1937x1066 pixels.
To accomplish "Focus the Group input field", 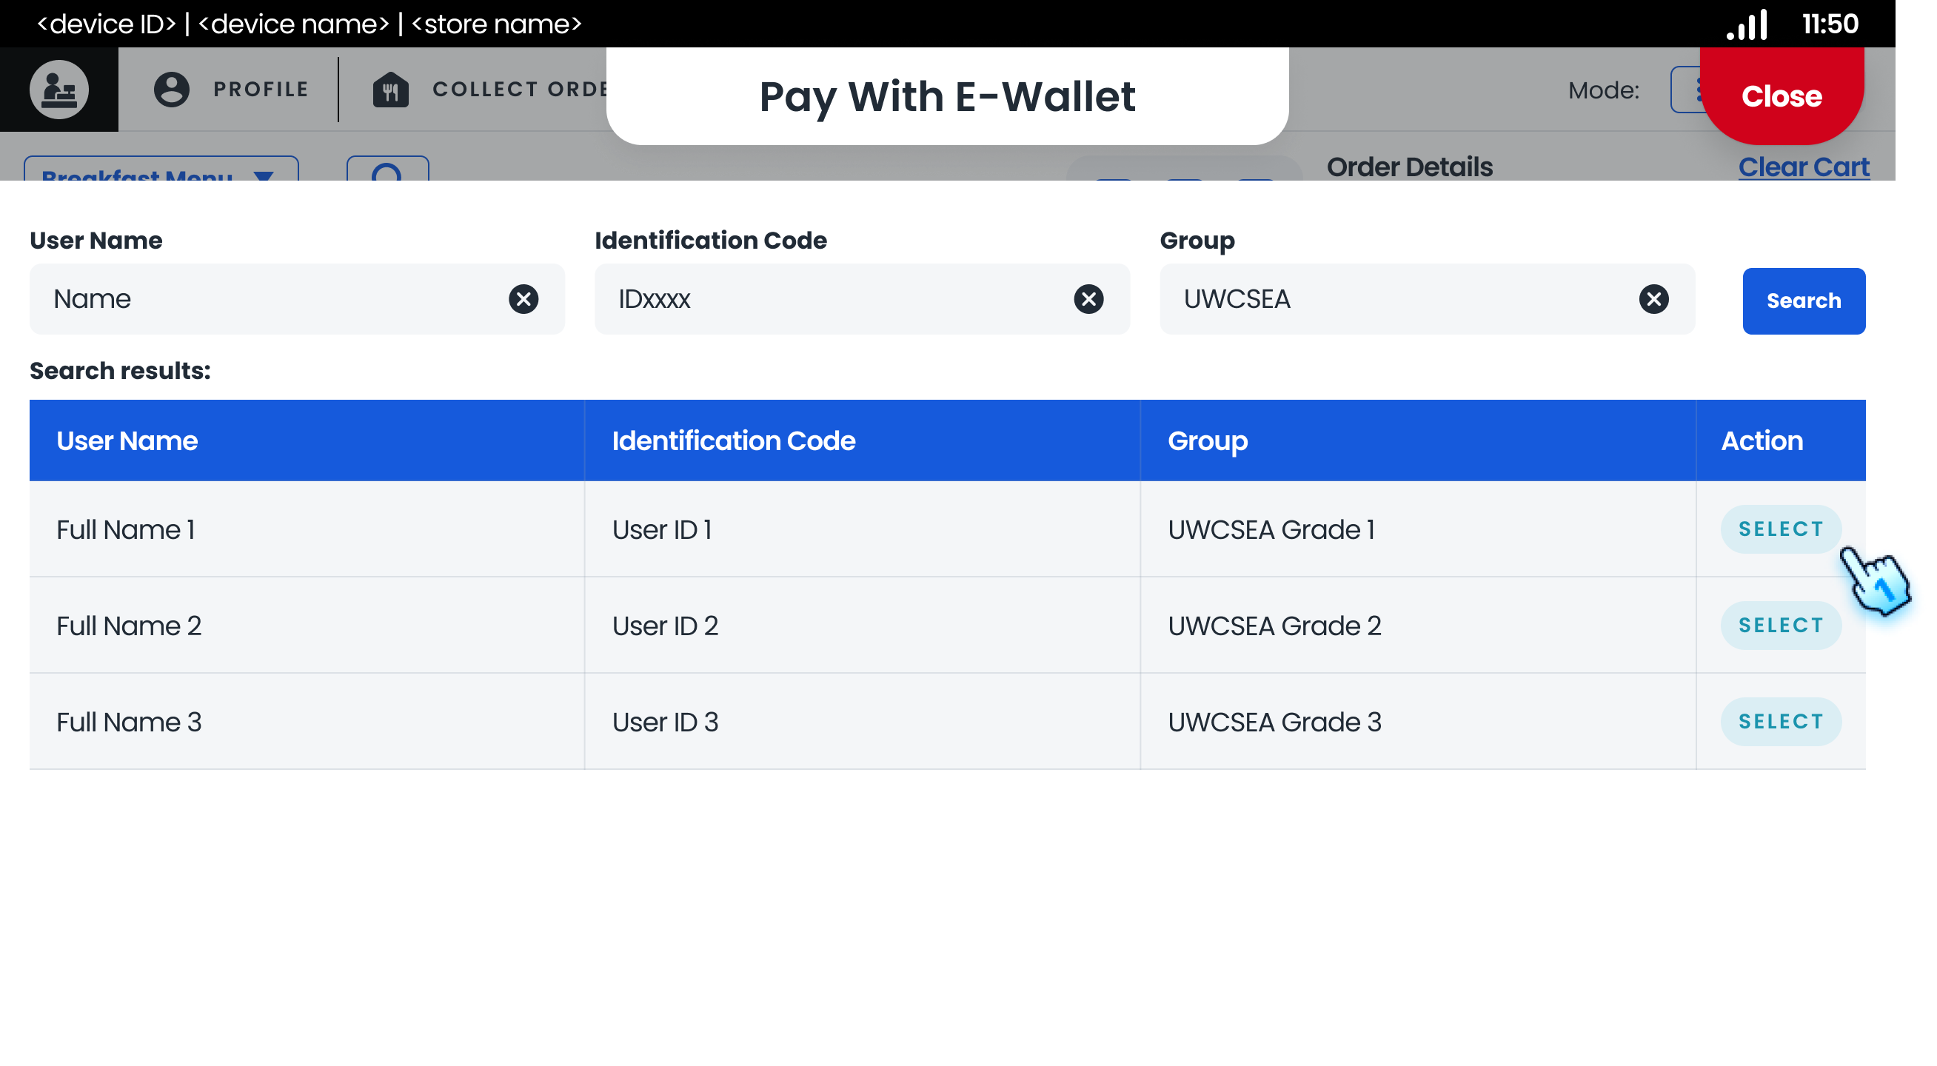I will tap(1399, 299).
